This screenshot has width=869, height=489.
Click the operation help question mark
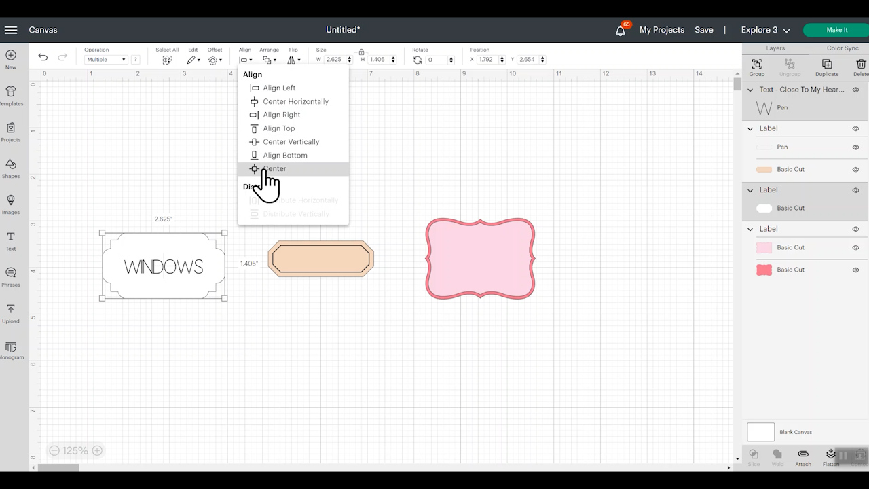136,60
